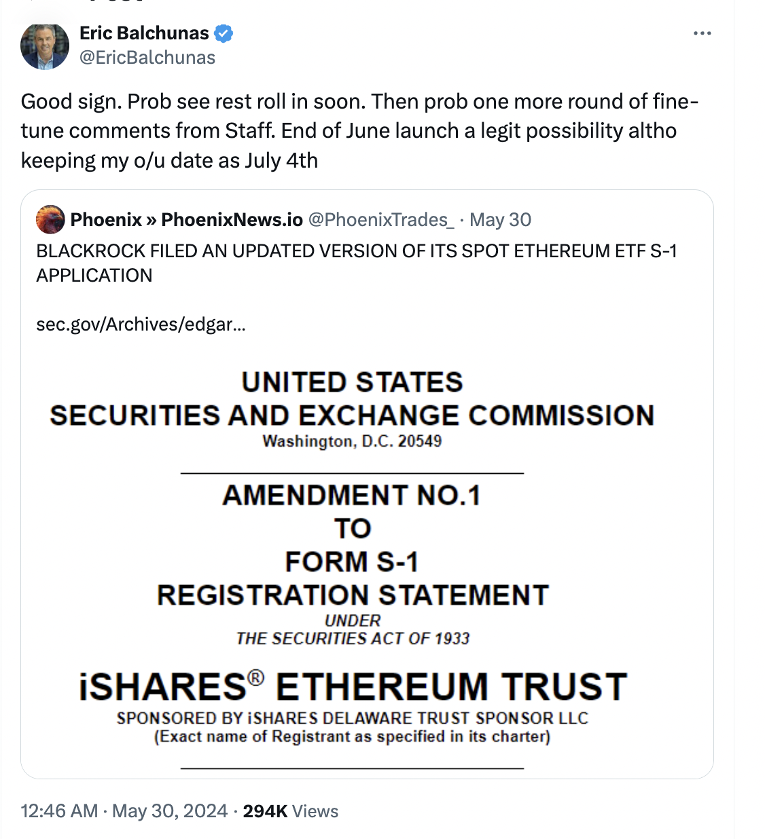Image resolution: width=765 pixels, height=839 pixels.
Task: Click the @EricBalchunas handle
Action: click(x=147, y=58)
